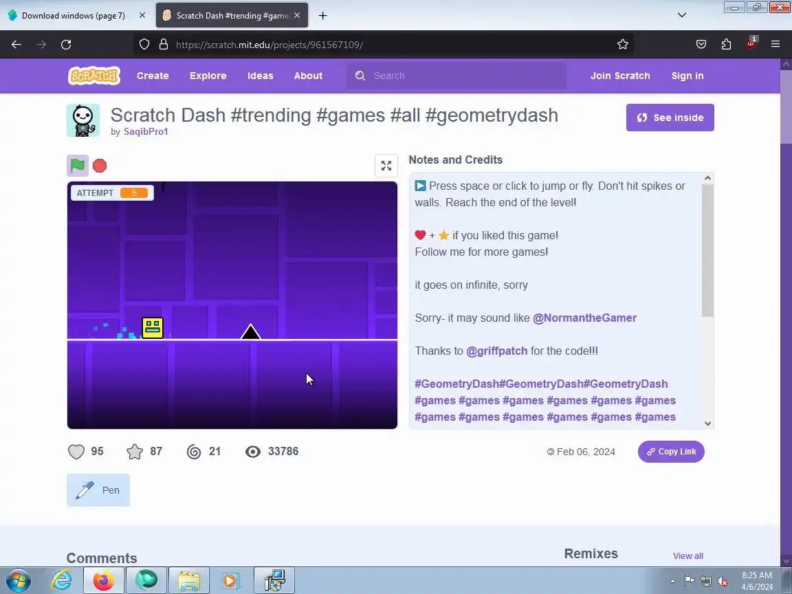Viewport: 792px width, 594px height.
Task: Click the Scratch logo
Action: (x=94, y=76)
